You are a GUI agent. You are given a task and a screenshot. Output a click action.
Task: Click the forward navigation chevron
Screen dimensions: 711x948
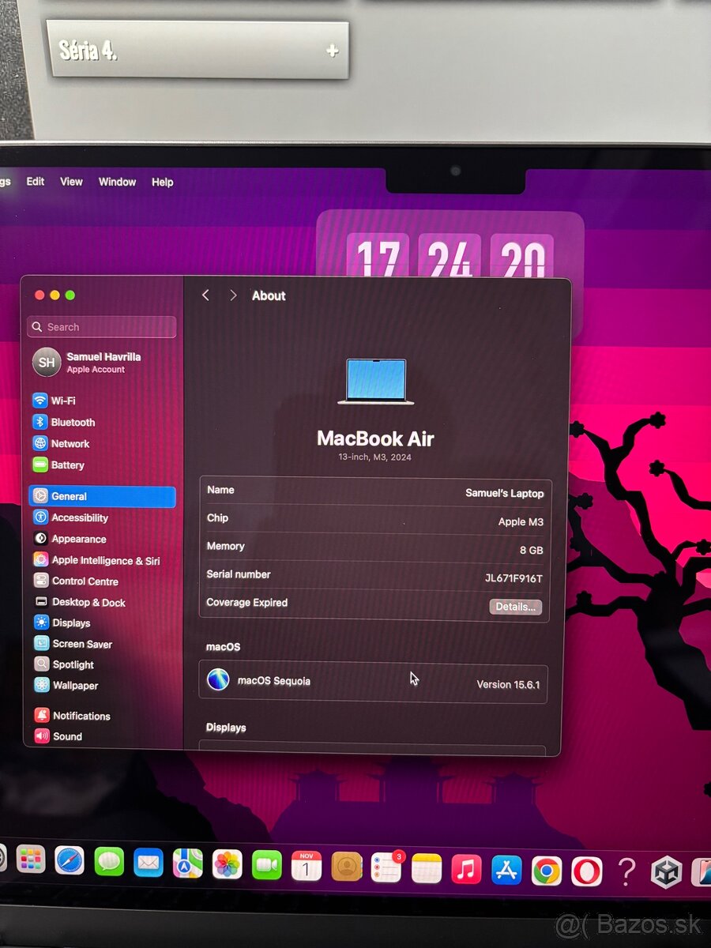(x=233, y=295)
